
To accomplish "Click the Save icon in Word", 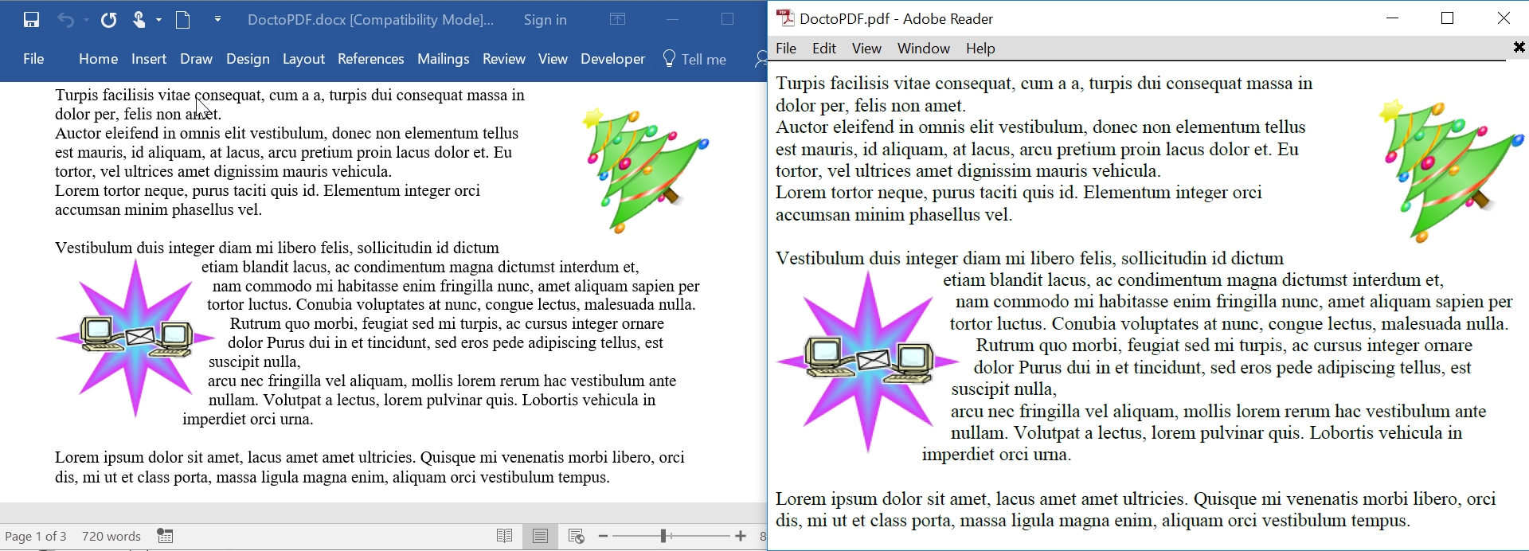I will pyautogui.click(x=32, y=20).
